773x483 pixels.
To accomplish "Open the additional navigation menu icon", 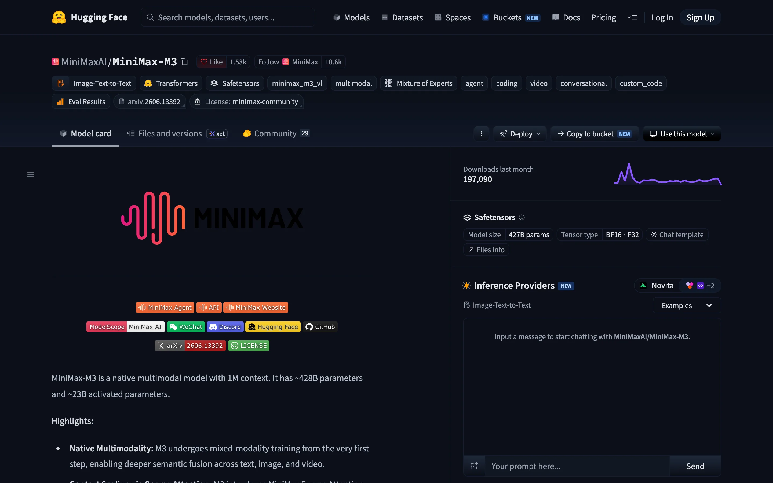I will click(632, 17).
